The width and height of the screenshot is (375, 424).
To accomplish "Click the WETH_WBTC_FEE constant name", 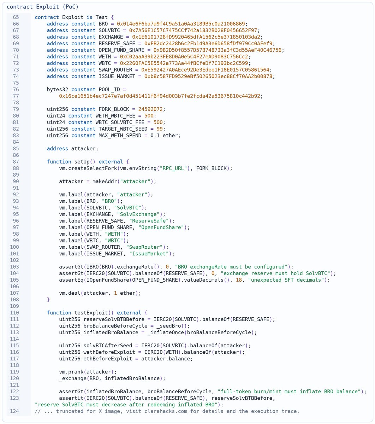I will click(115, 116).
